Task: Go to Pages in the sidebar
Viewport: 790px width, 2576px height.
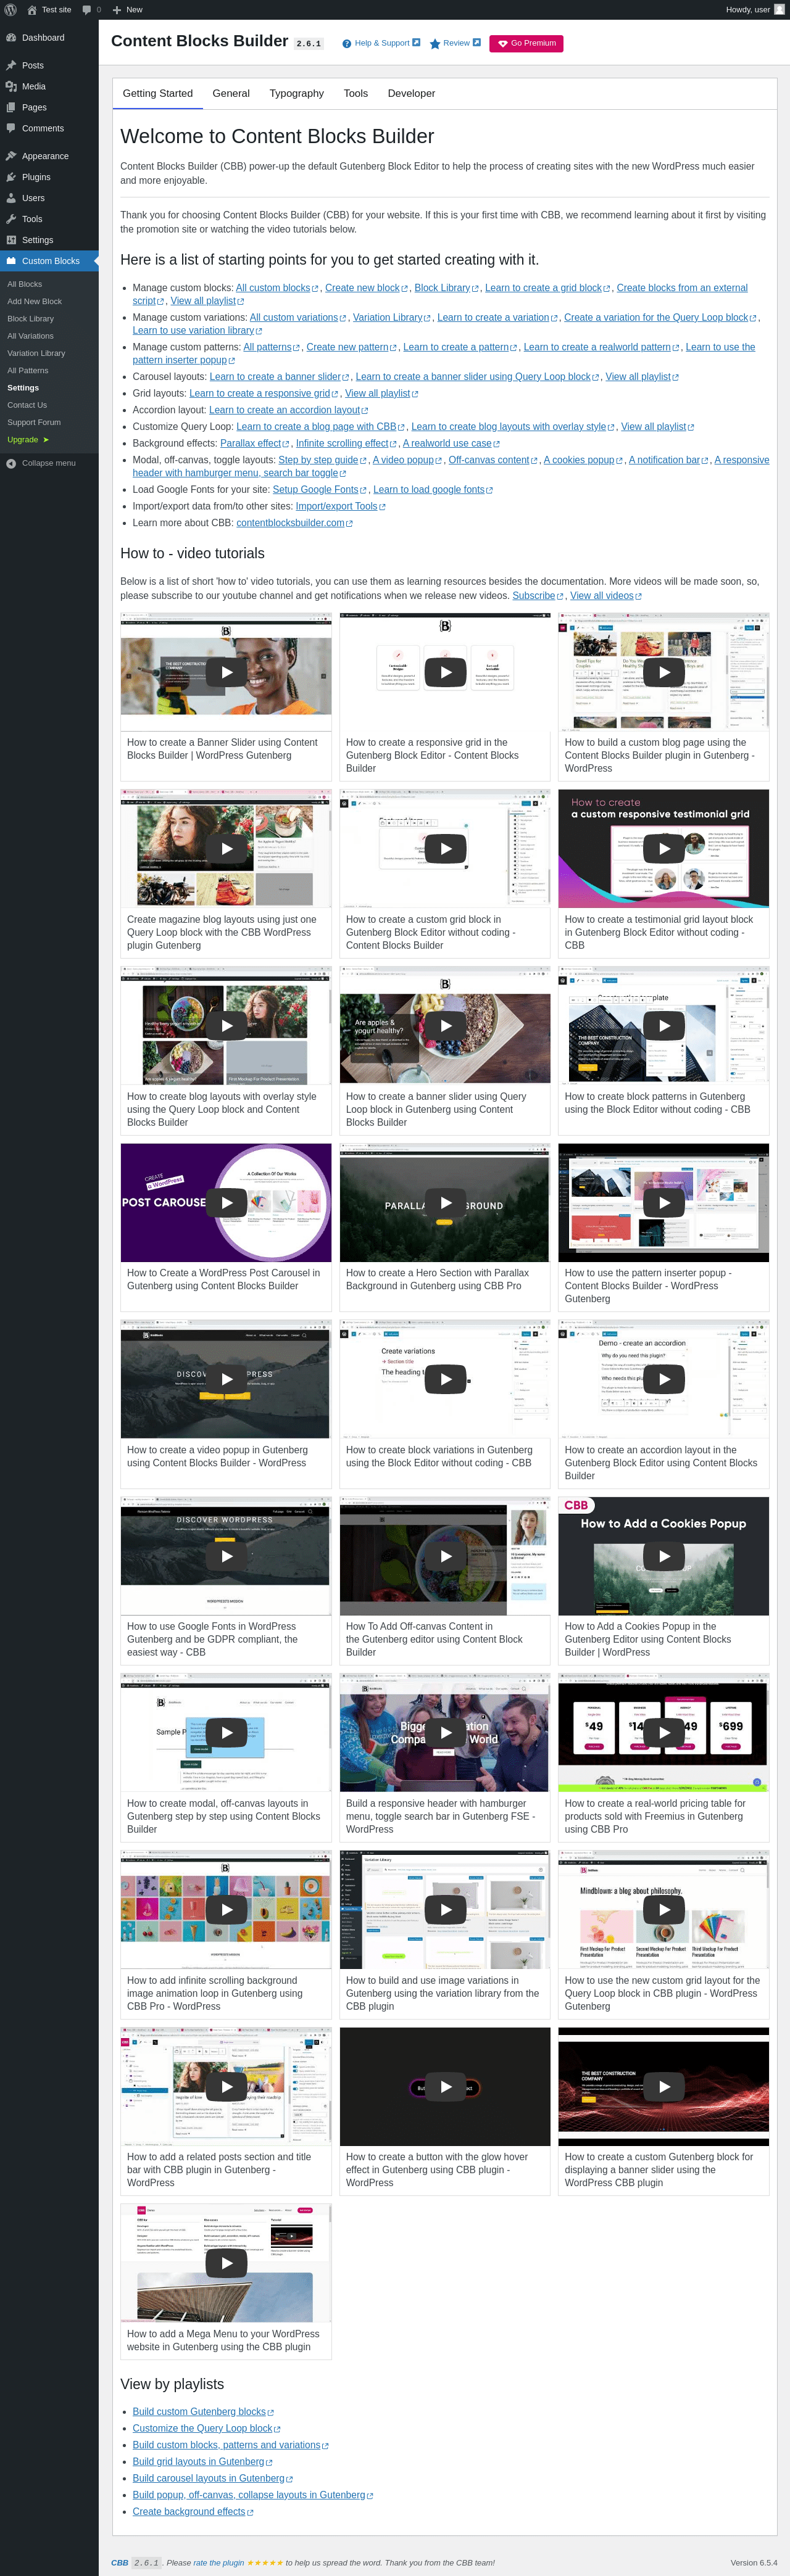Action: [49, 107]
